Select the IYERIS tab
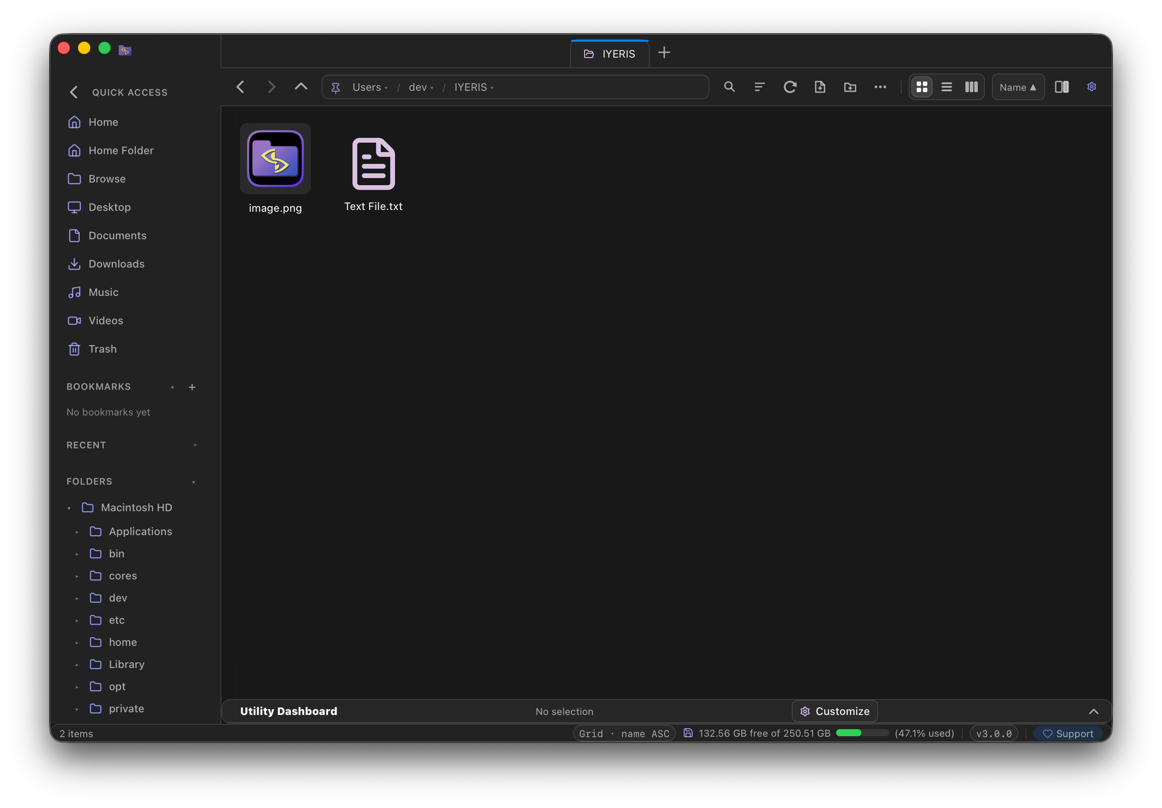The height and width of the screenshot is (808, 1162). pyautogui.click(x=609, y=54)
